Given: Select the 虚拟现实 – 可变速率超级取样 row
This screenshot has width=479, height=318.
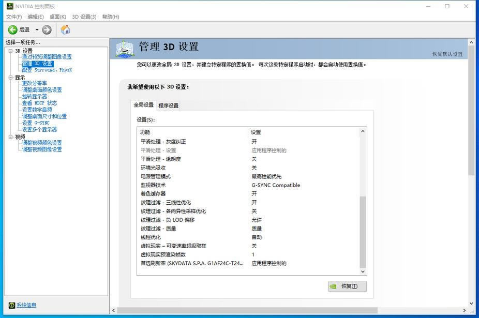Looking at the screenshot, I should click(249, 246).
